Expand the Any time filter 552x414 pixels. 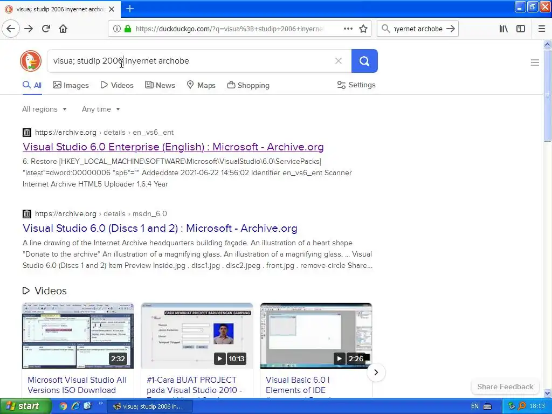point(101,109)
